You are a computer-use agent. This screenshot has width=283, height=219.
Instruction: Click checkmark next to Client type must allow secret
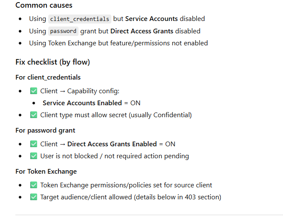tap(34, 115)
